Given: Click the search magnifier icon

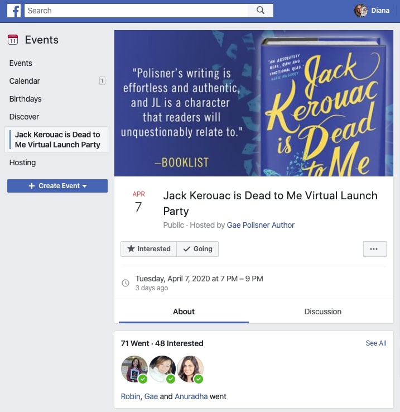Looking at the screenshot, I should [x=261, y=11].
